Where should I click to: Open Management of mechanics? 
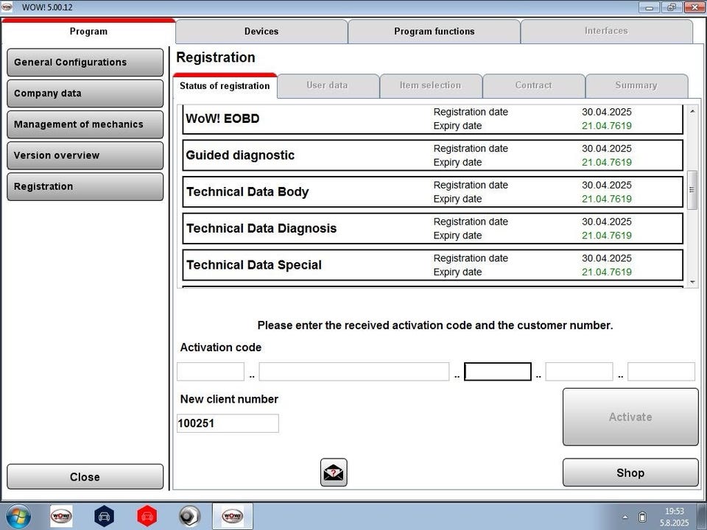[85, 124]
